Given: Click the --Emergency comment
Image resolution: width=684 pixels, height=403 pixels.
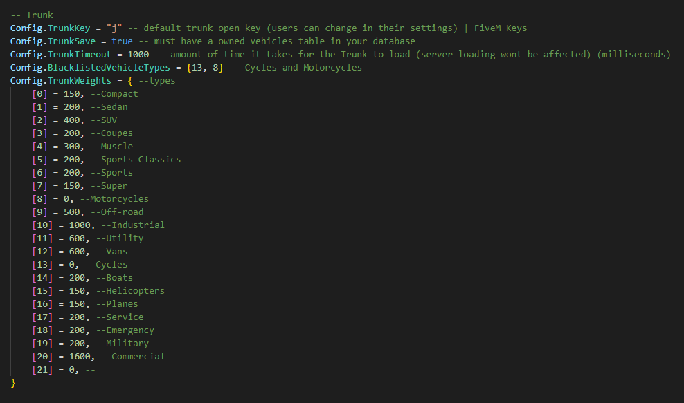Looking at the screenshot, I should (x=125, y=330).
